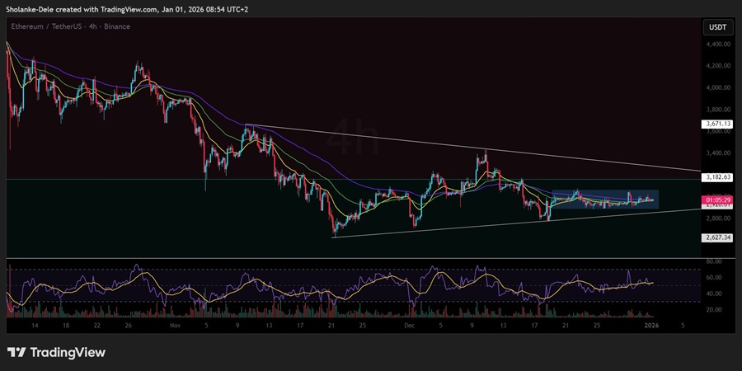
Task: Click the red countdown timer price label
Action: [716, 200]
